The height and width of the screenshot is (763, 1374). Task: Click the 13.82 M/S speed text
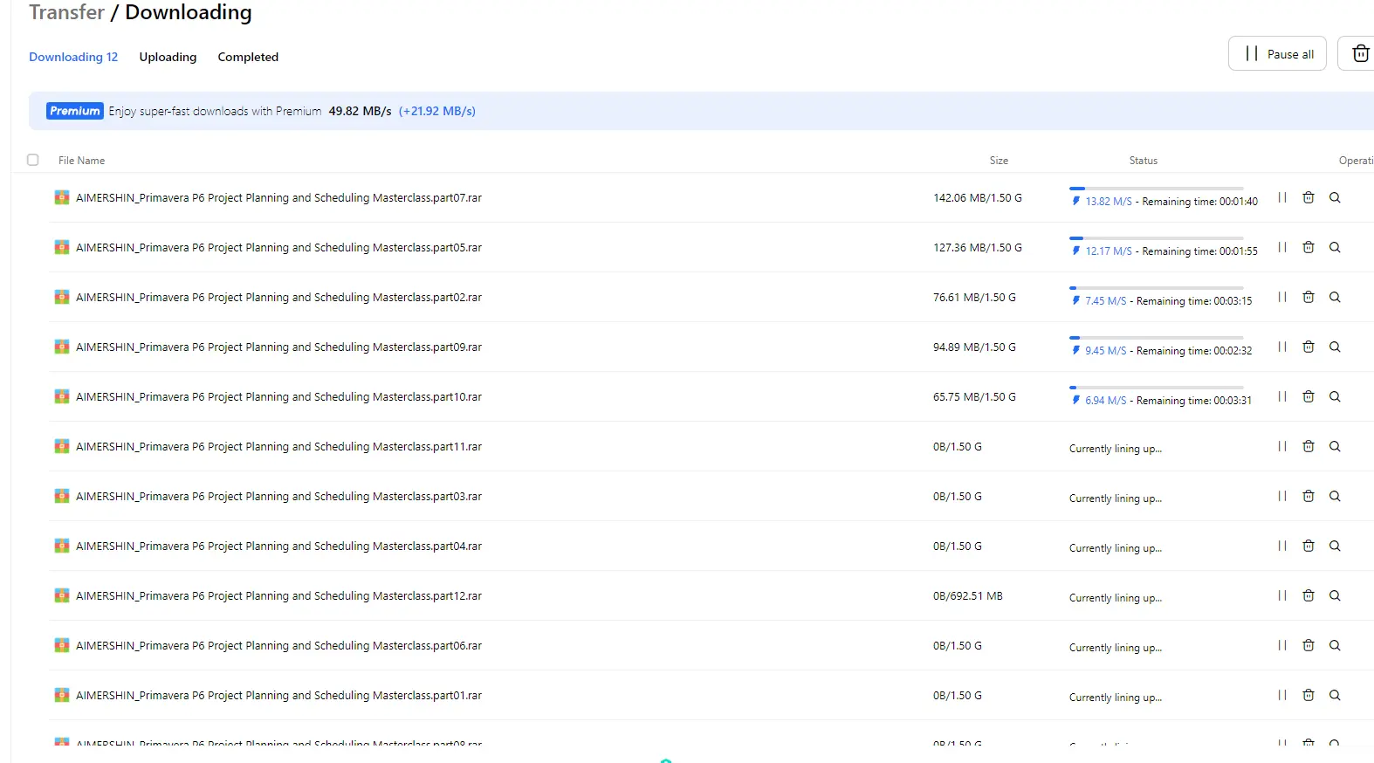coord(1108,202)
